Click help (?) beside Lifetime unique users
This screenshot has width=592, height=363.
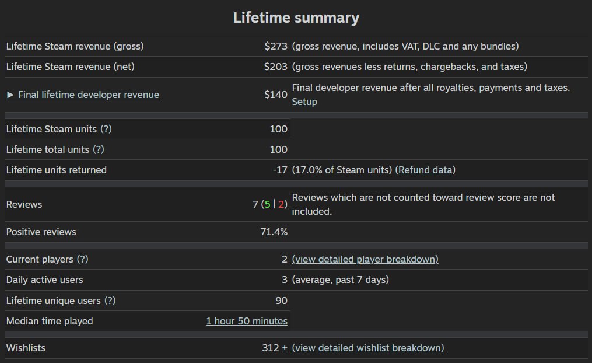[110, 301]
